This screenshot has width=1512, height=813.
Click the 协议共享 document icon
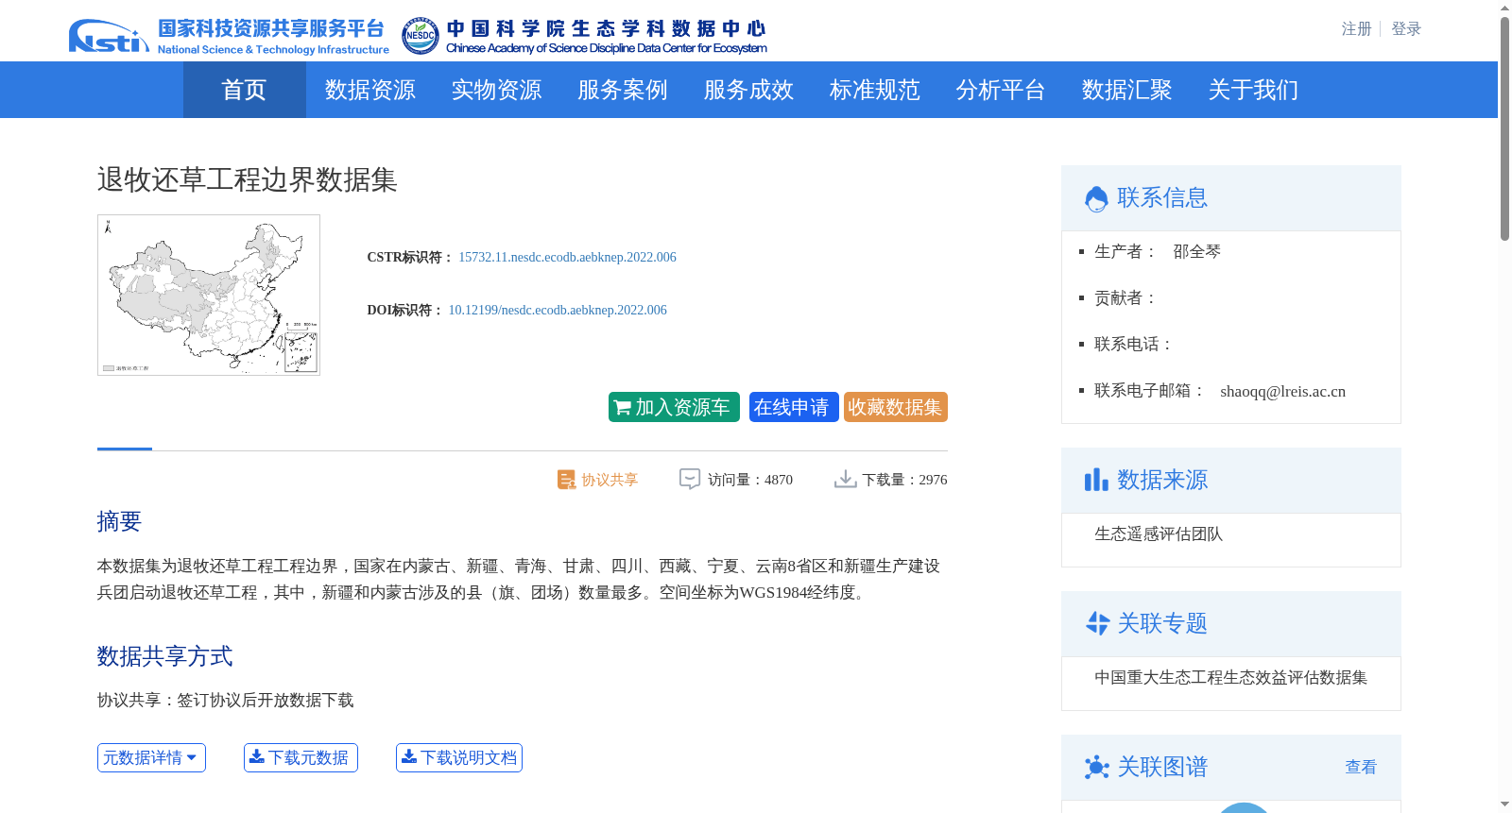tap(566, 480)
